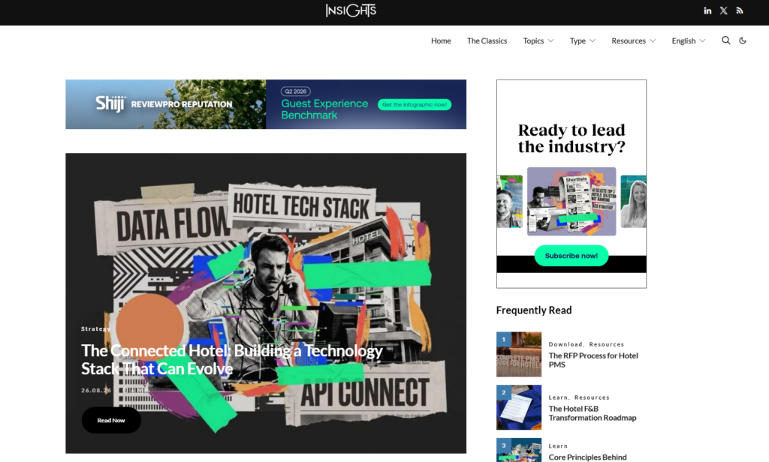769x462 pixels.
Task: Click Resources tag on Hotel F&B item
Action: pos(592,397)
